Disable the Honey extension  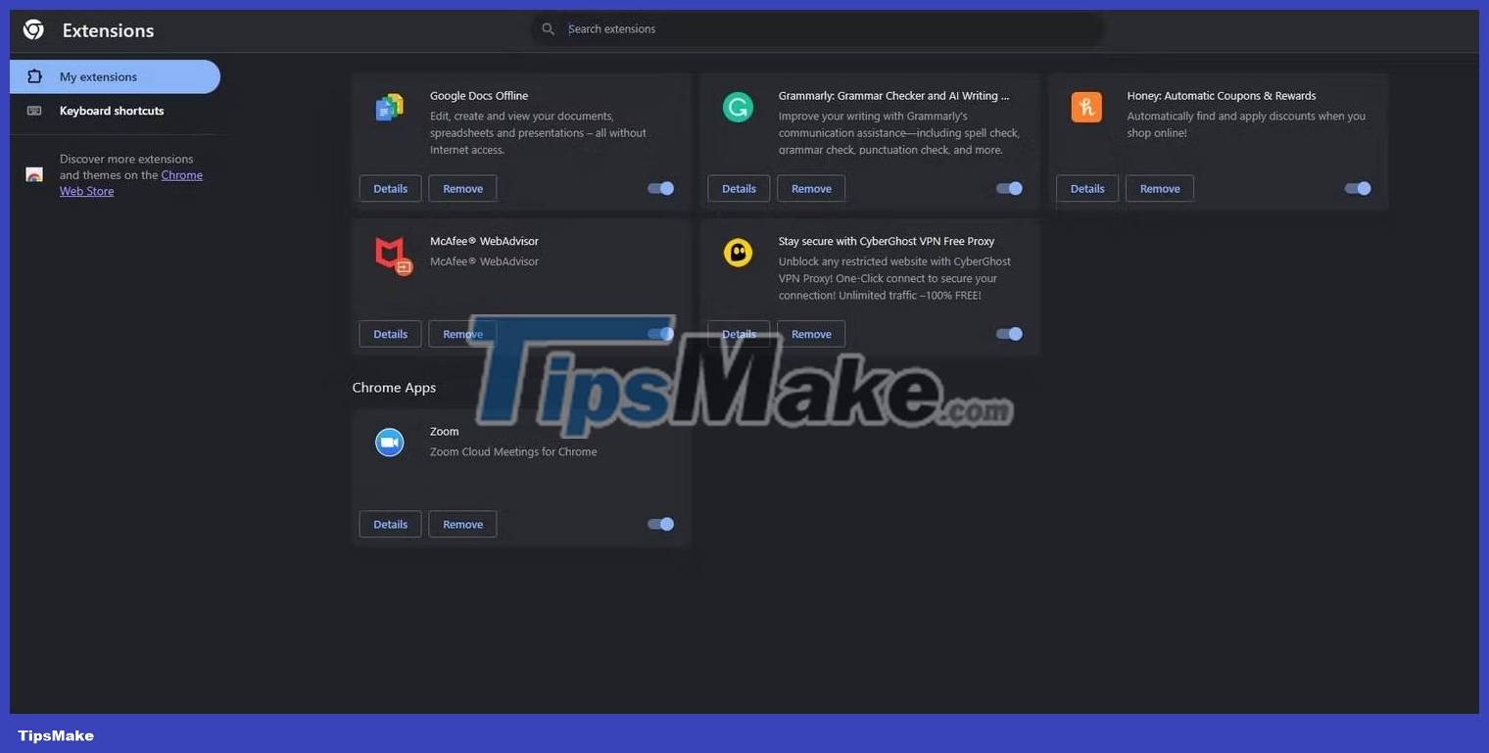coord(1357,188)
